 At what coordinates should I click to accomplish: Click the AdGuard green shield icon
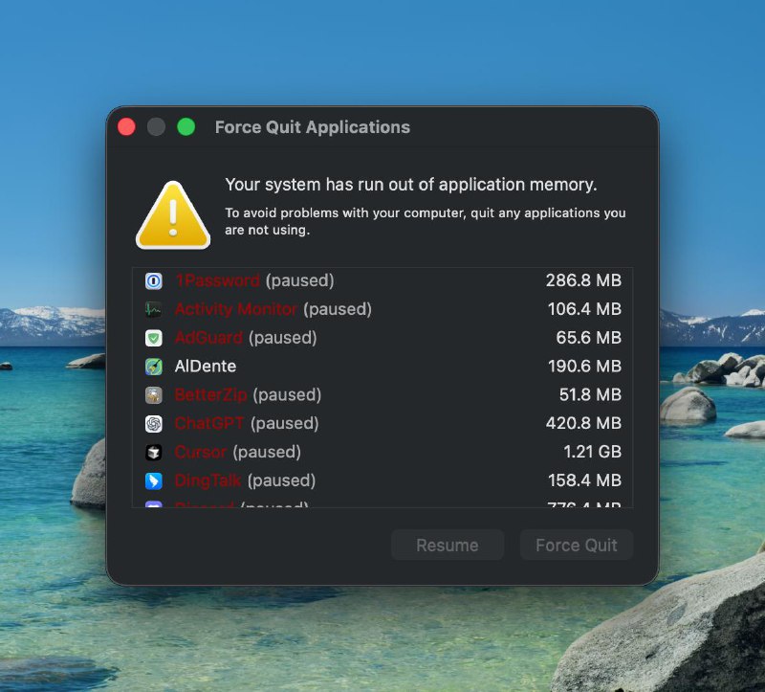[153, 338]
